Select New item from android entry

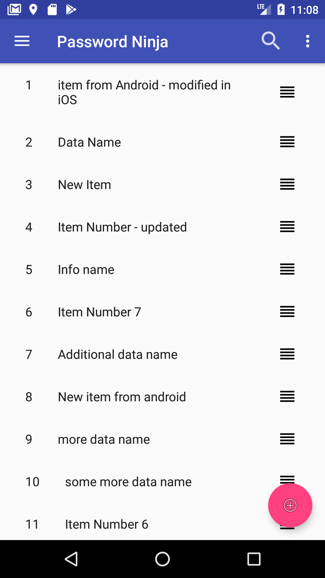(x=122, y=397)
